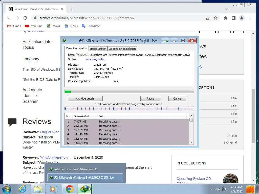Open the Chrome extensions puzzle icon
259x194 pixels.
225,18
